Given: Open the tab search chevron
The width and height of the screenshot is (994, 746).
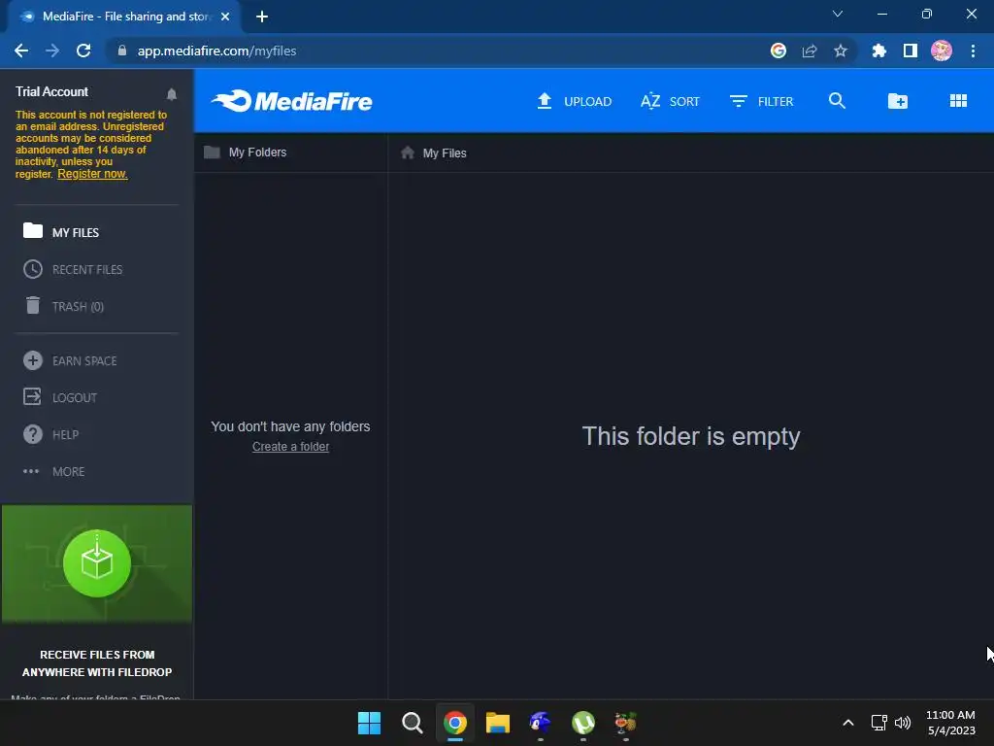Looking at the screenshot, I should (x=838, y=14).
